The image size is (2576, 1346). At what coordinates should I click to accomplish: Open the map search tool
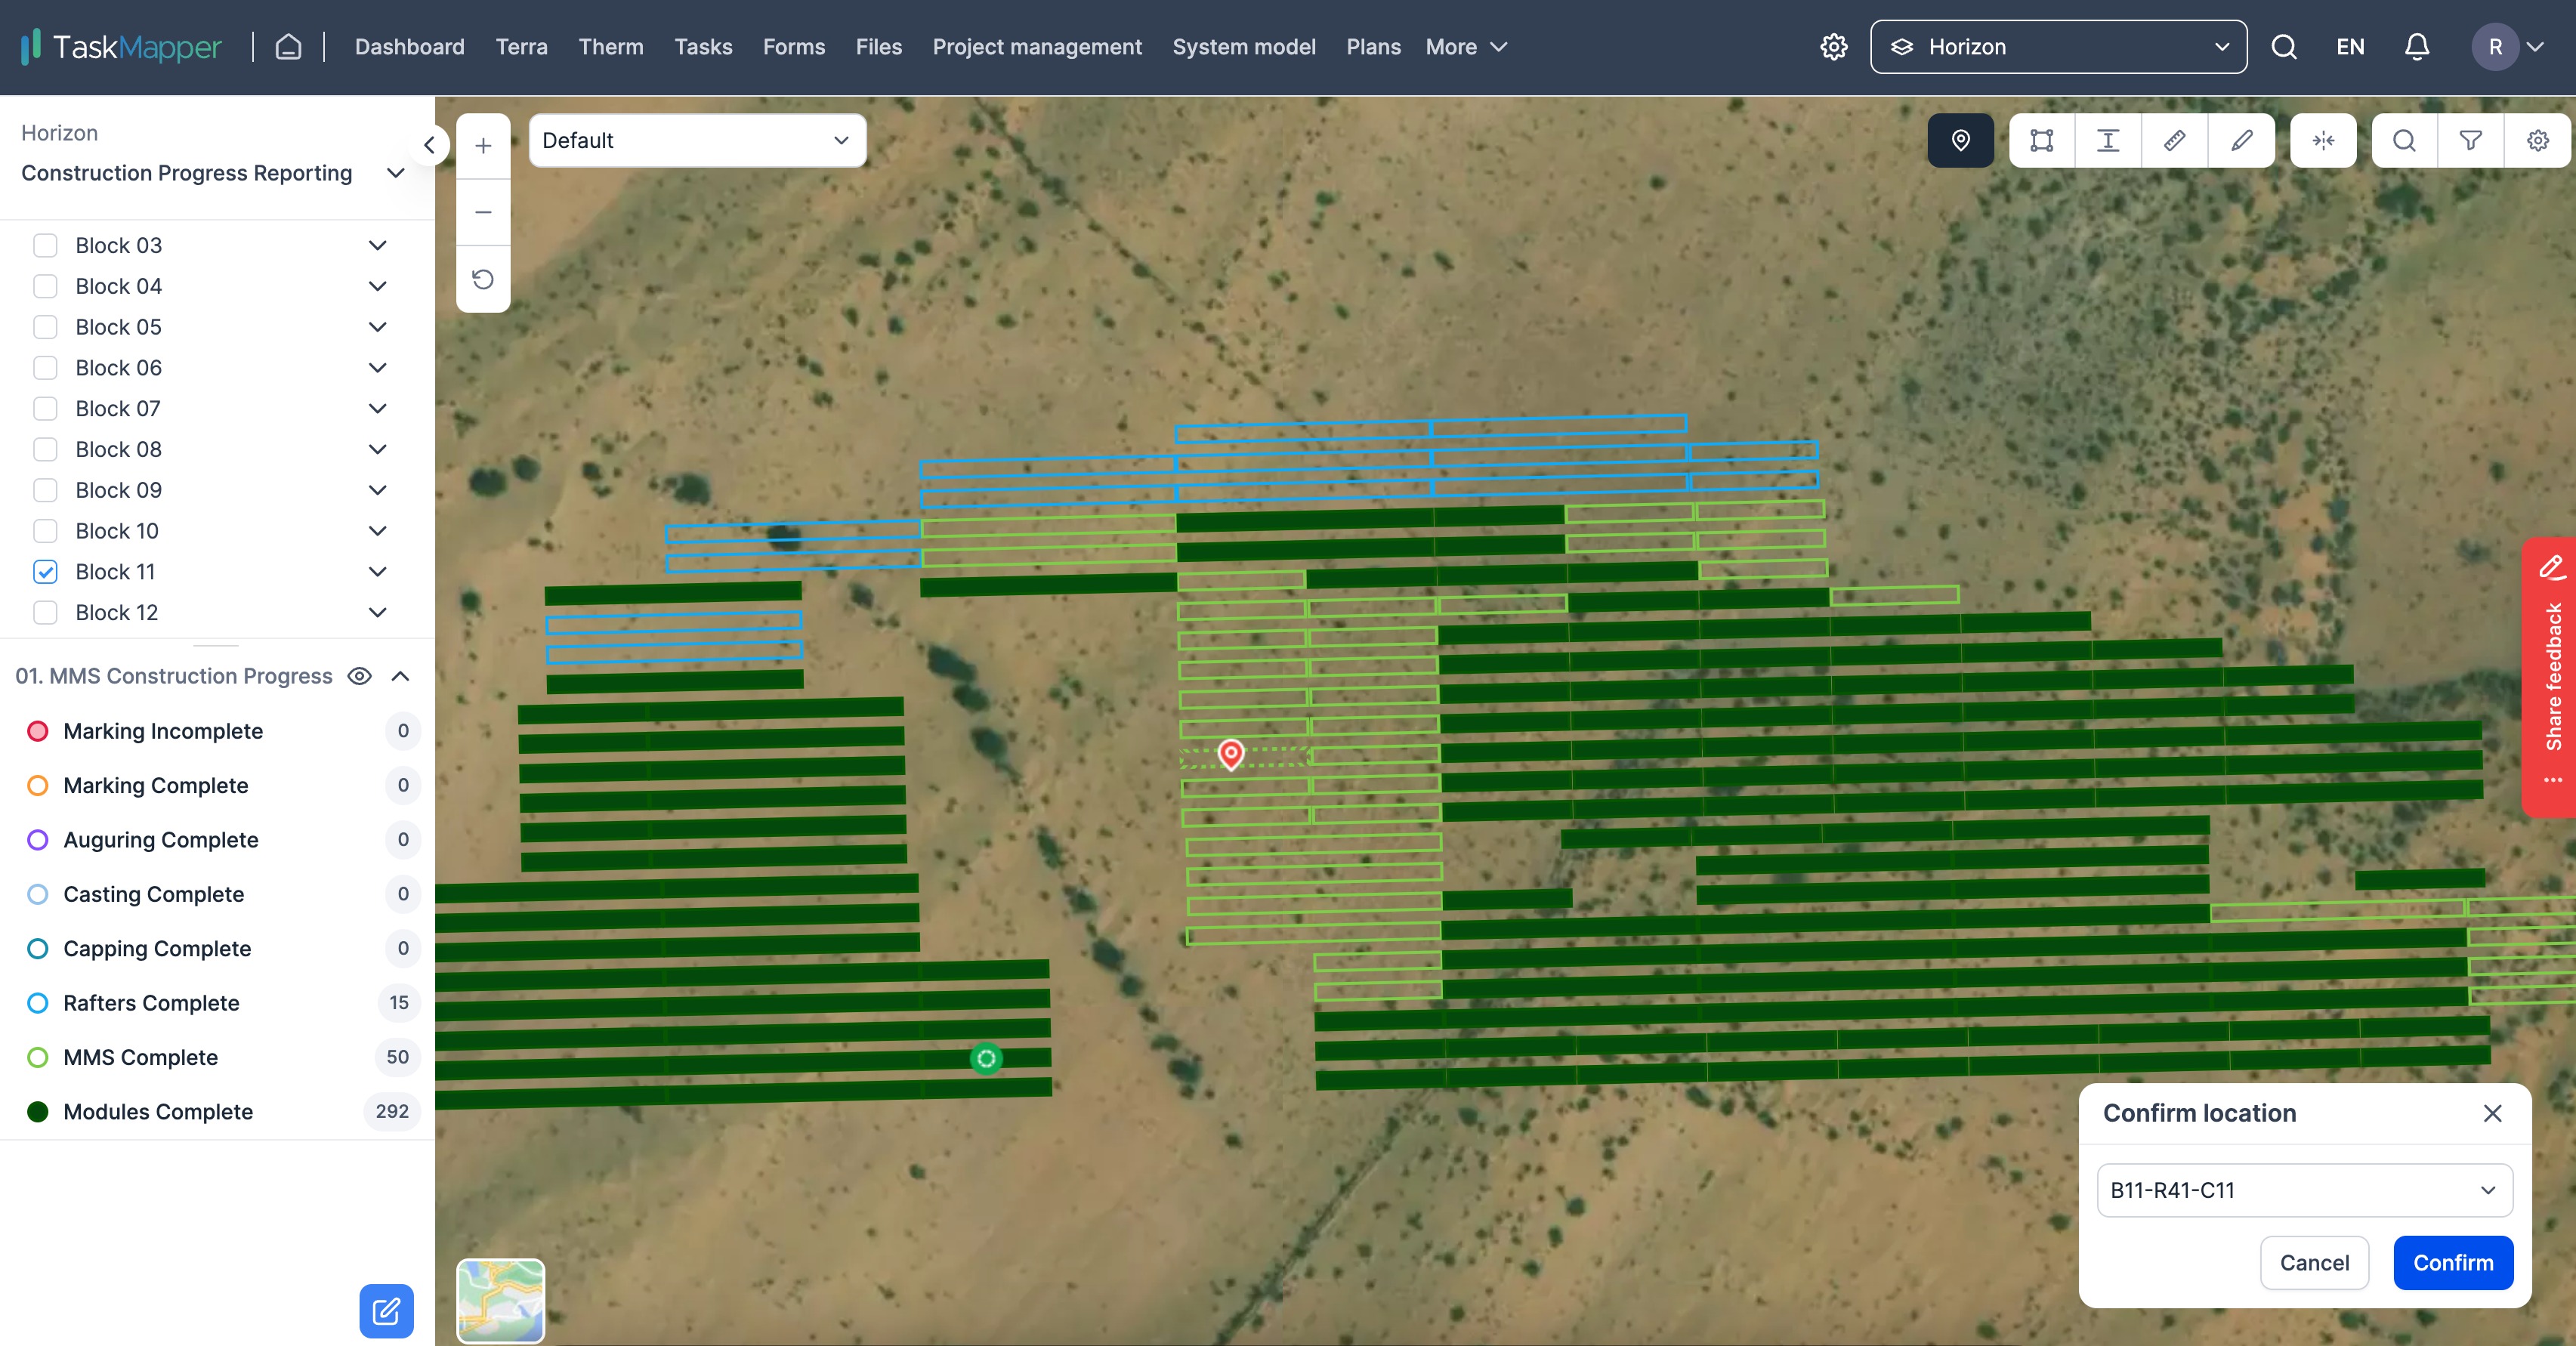[2404, 140]
